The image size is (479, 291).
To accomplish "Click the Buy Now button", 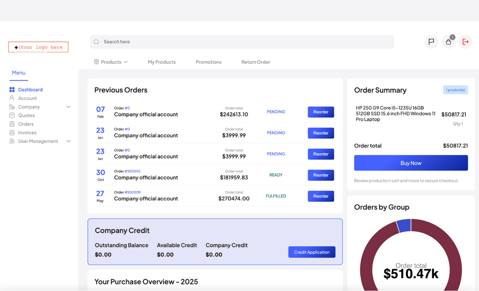I will (411, 163).
